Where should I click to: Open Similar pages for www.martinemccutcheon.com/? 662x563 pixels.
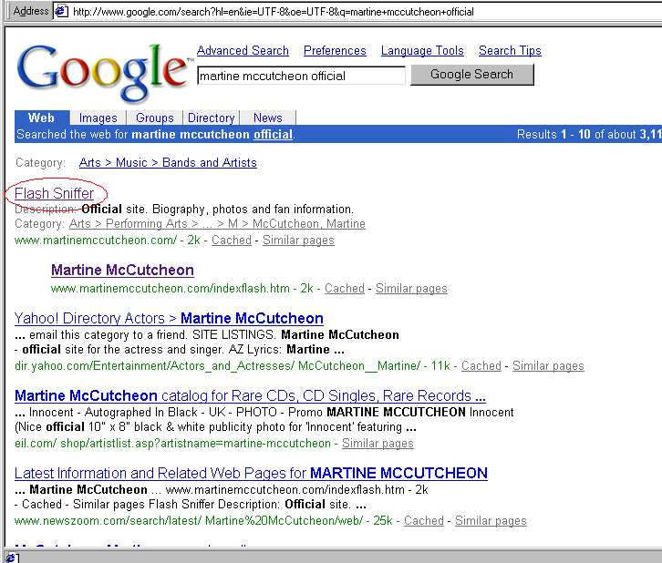point(298,241)
